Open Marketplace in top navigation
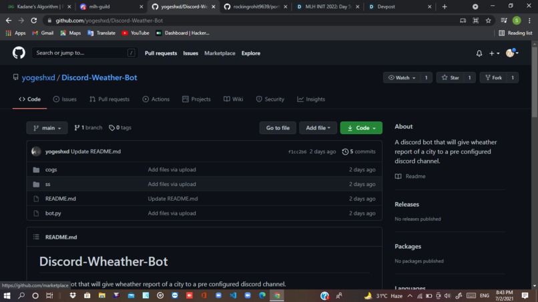The width and height of the screenshot is (538, 302). coord(220,53)
